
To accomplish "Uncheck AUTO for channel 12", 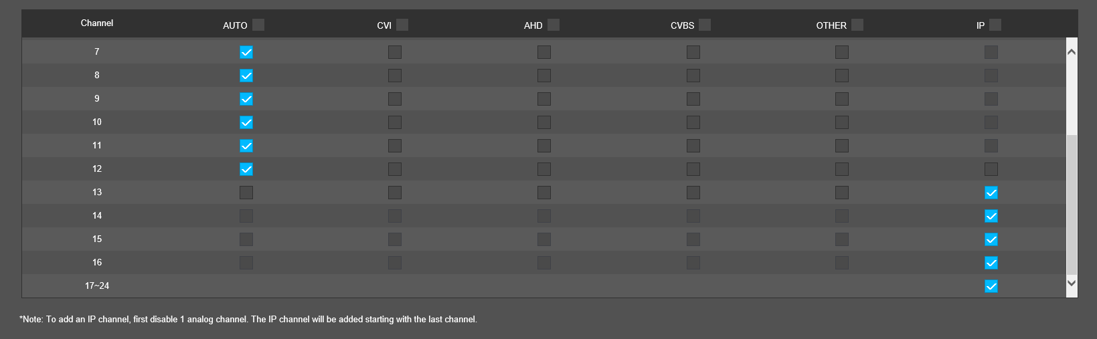I will (246, 169).
